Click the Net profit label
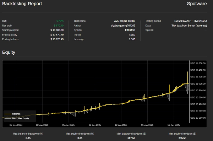The image size is (213, 141). [7, 26]
